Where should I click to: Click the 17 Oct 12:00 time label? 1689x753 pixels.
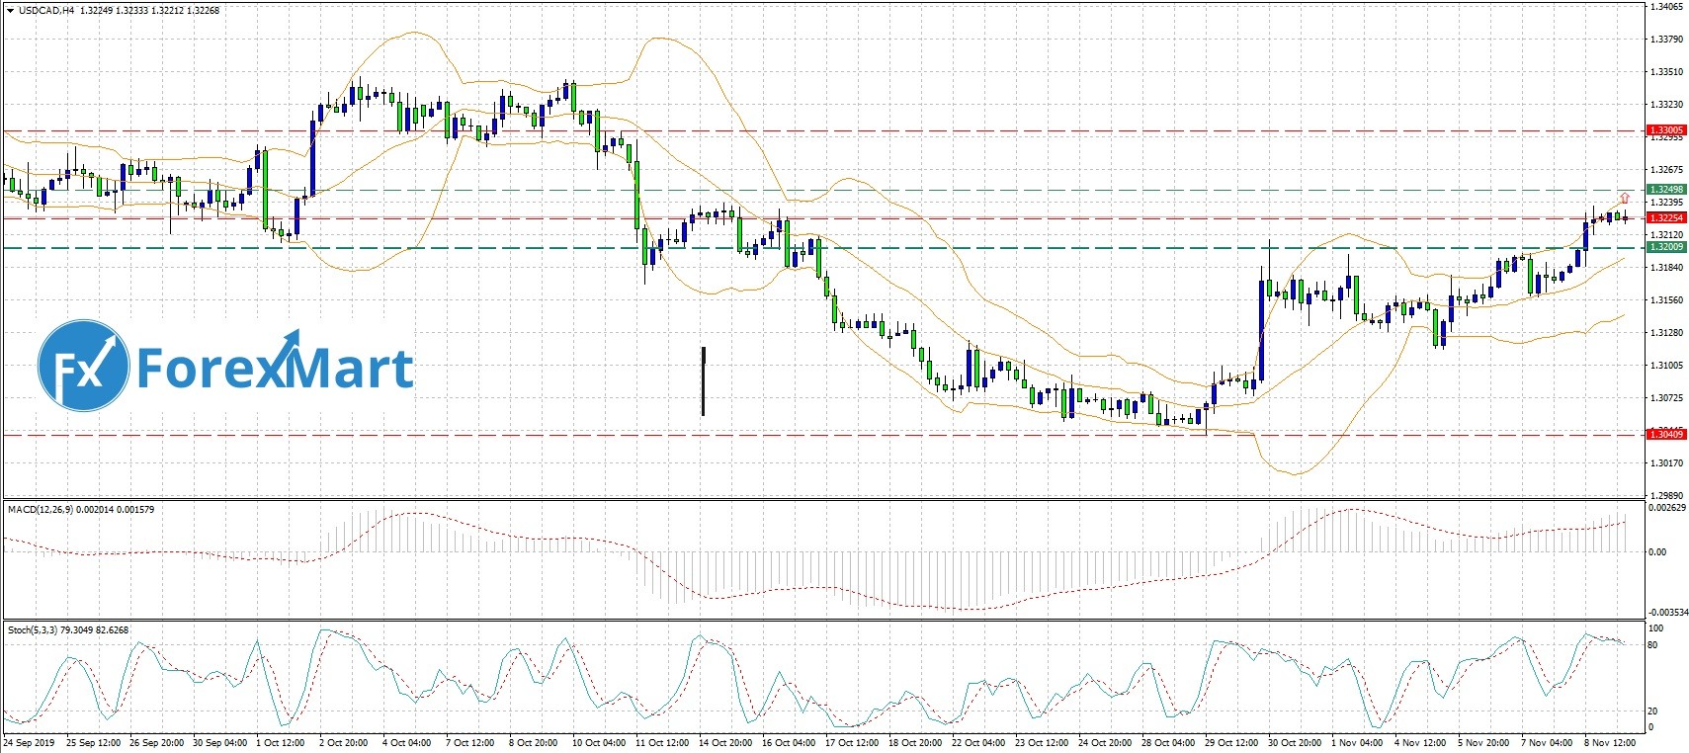point(851,743)
